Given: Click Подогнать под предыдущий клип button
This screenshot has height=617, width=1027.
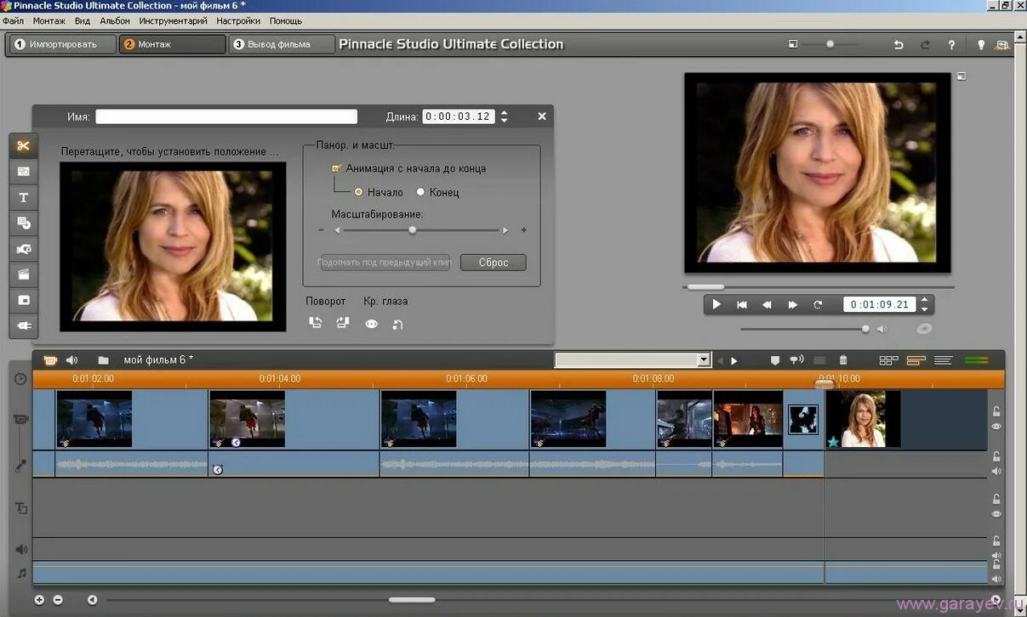Looking at the screenshot, I should [384, 263].
